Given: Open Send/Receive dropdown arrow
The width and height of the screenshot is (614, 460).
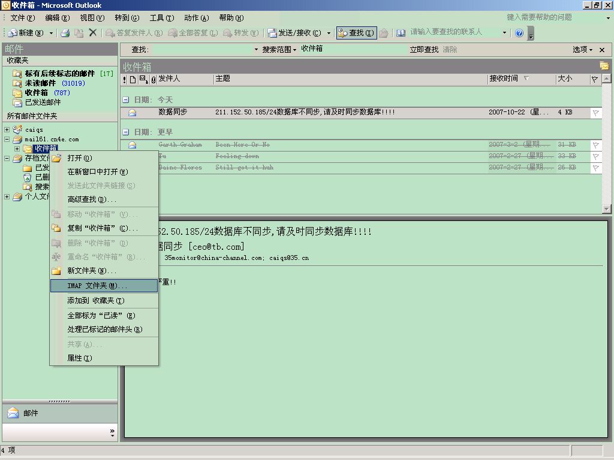Looking at the screenshot, I should 329,34.
